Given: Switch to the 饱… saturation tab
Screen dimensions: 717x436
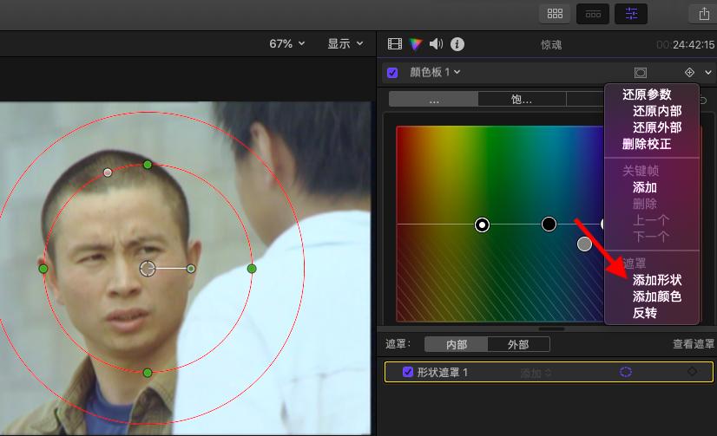Looking at the screenshot, I should (x=522, y=99).
